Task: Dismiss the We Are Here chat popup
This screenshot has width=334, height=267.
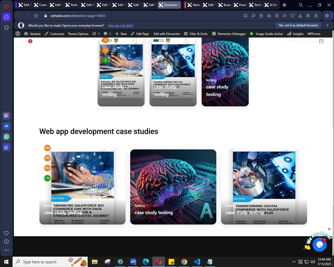Action: [329, 229]
